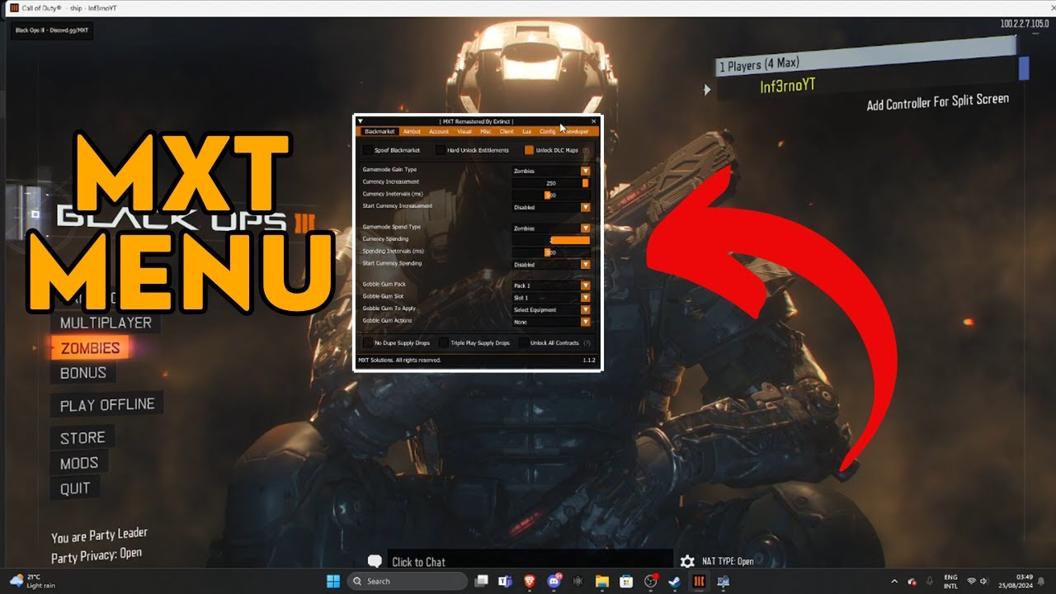Tick the Hard Unlock Entitlements checkbox

(x=440, y=150)
